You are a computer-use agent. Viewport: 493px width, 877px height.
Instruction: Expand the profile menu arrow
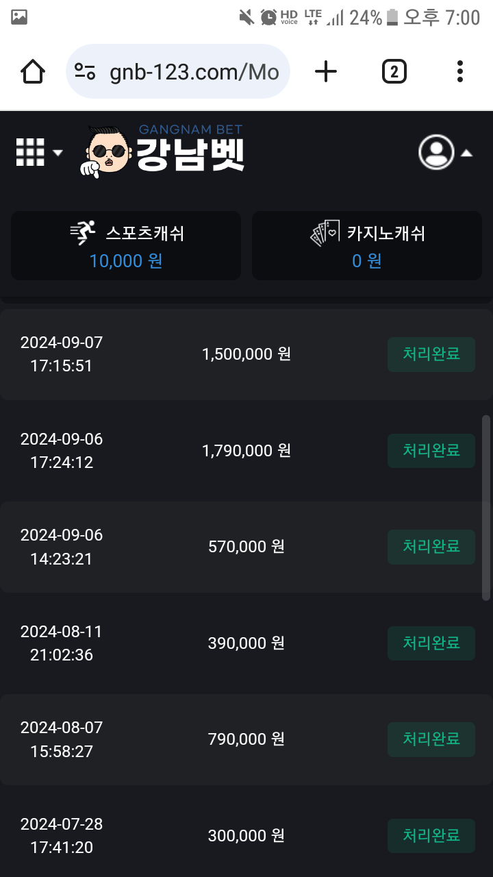tap(466, 153)
